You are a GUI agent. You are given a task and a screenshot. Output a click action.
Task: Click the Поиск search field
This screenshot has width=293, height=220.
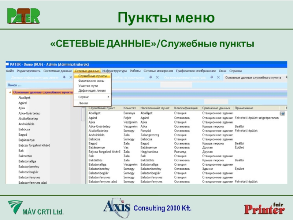pos(40,85)
